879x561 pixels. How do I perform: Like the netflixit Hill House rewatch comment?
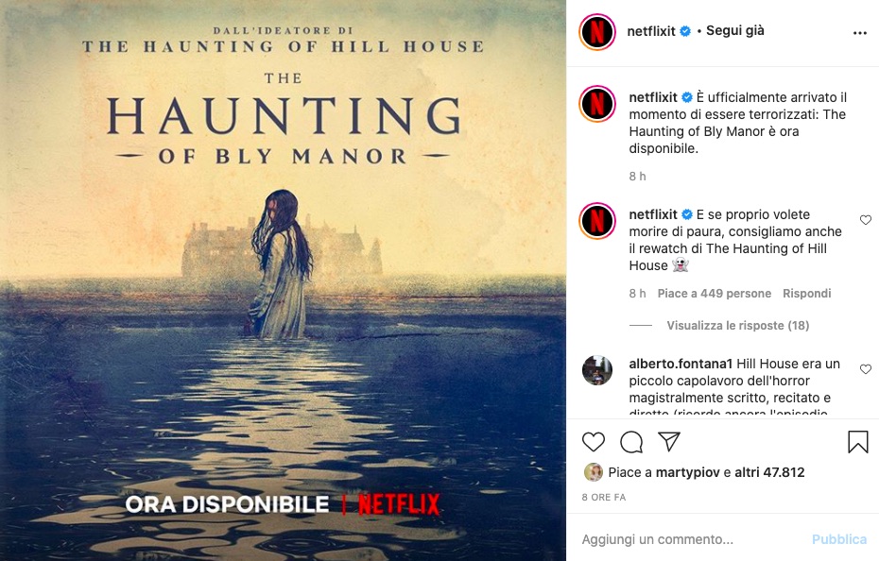pyautogui.click(x=866, y=220)
